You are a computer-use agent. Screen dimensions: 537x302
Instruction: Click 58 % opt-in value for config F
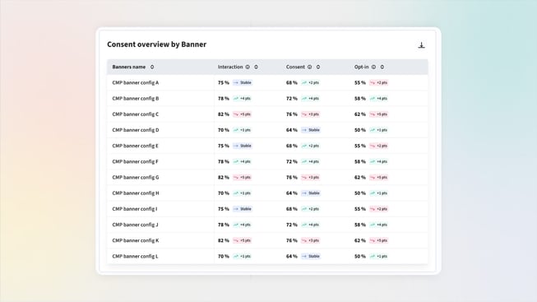tap(360, 161)
